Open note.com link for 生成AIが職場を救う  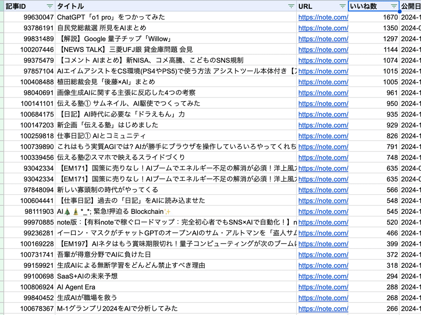(323, 298)
